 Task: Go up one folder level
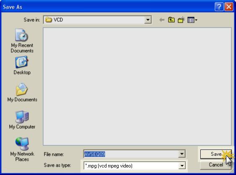[171, 20]
